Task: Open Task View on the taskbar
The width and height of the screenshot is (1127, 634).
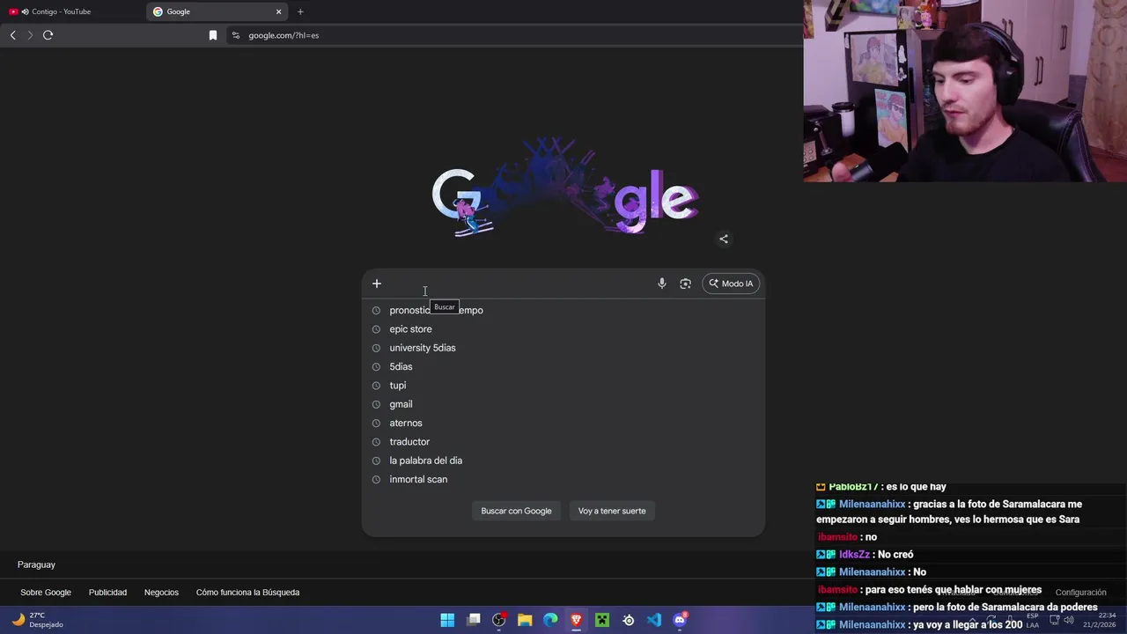Action: pyautogui.click(x=474, y=620)
